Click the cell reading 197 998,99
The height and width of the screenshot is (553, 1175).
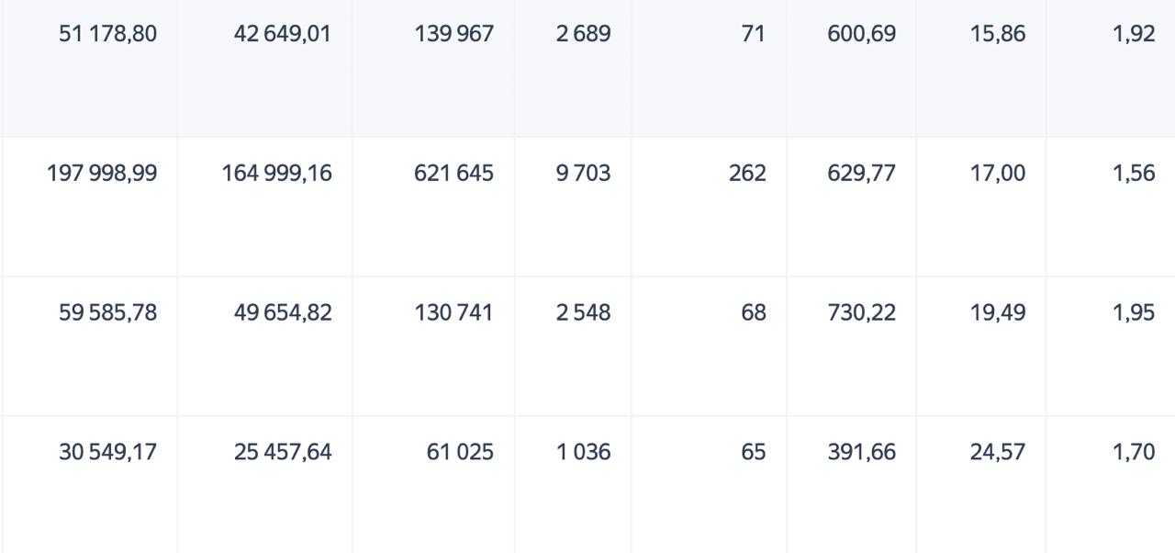click(x=102, y=174)
